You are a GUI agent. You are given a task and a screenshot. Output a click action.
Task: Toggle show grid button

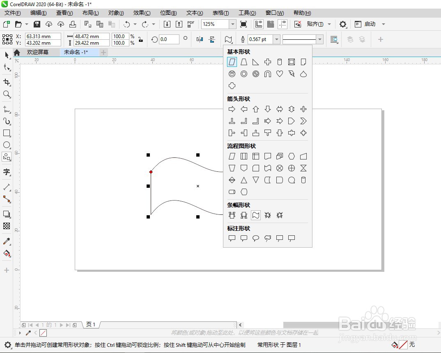271,24
